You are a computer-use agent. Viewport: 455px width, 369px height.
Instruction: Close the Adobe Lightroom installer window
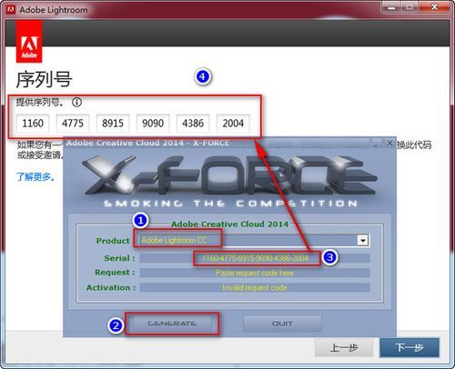[434, 7]
